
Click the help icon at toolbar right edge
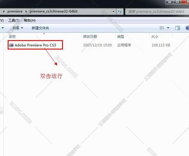tap(187, 28)
